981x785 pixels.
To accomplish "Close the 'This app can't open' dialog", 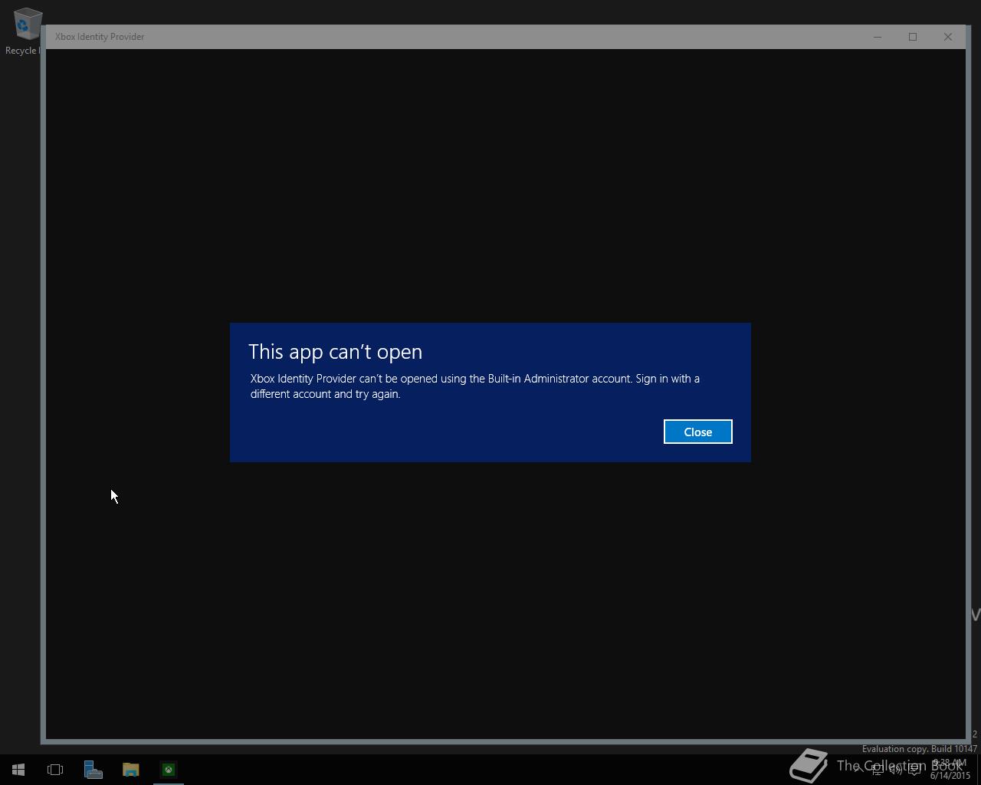I will point(697,432).
